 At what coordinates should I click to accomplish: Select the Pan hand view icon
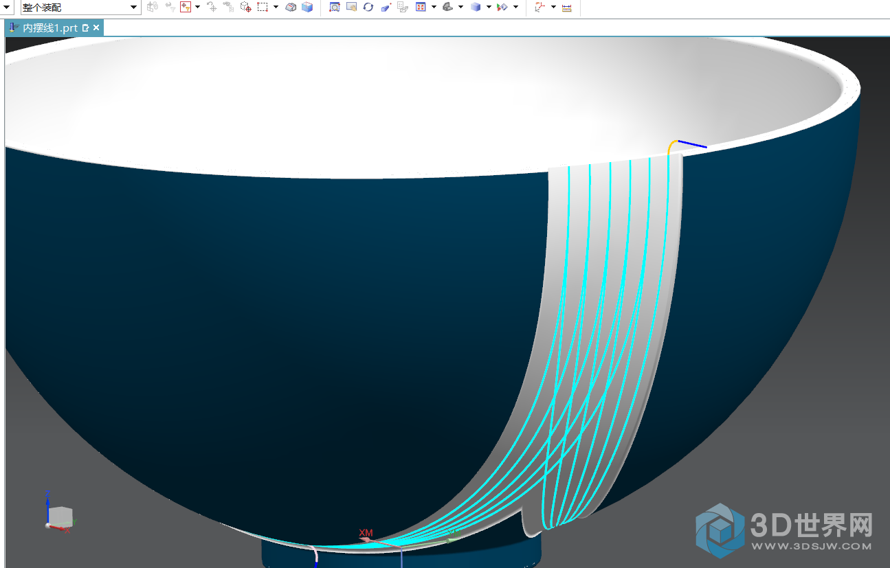pyautogui.click(x=351, y=7)
